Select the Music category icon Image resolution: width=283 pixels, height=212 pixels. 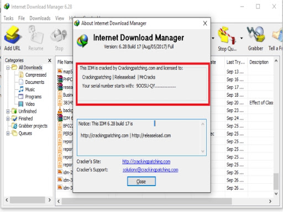point(21,89)
